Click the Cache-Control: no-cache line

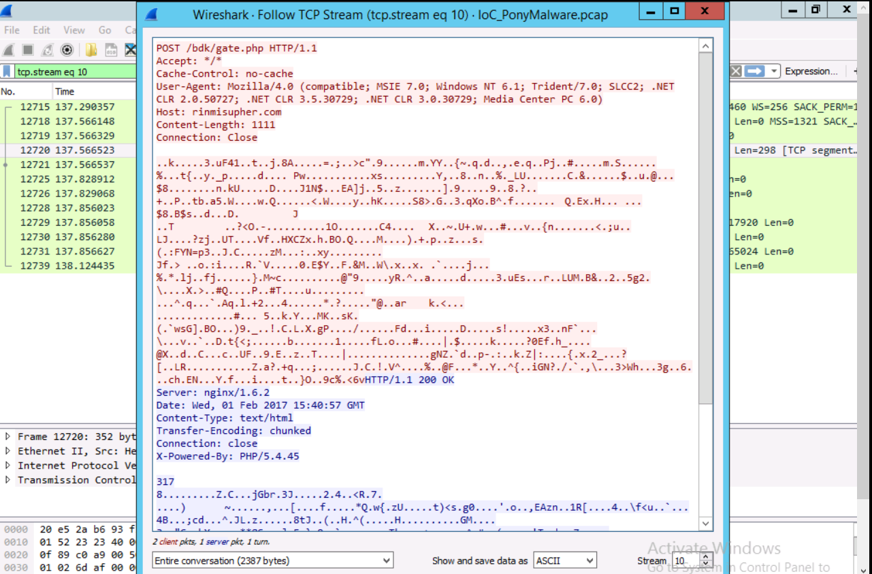[225, 73]
